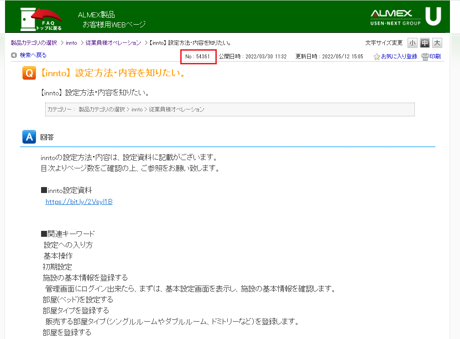
Task: Click 検索へ戻る link text
Action: [33, 55]
